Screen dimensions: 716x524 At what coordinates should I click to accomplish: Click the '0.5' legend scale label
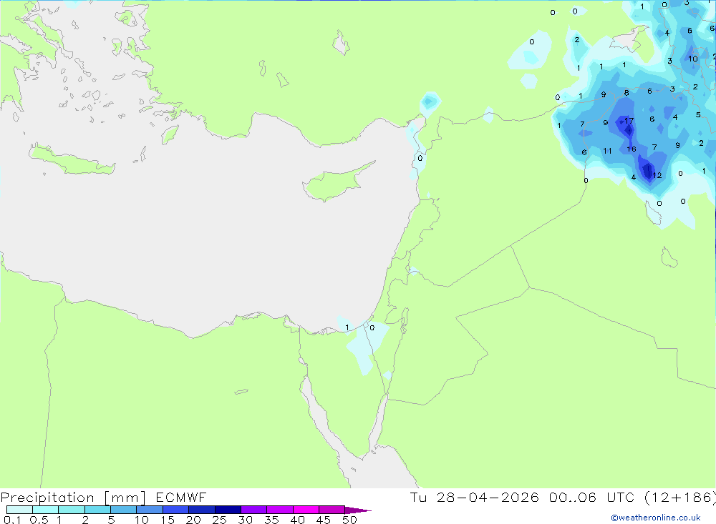pyautogui.click(x=39, y=520)
